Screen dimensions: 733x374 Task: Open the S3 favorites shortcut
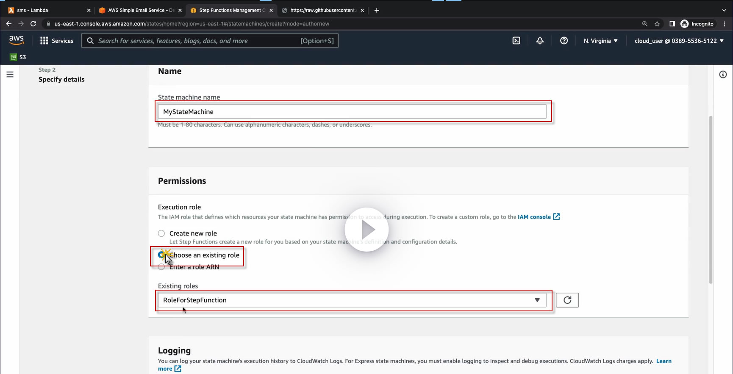coord(18,57)
